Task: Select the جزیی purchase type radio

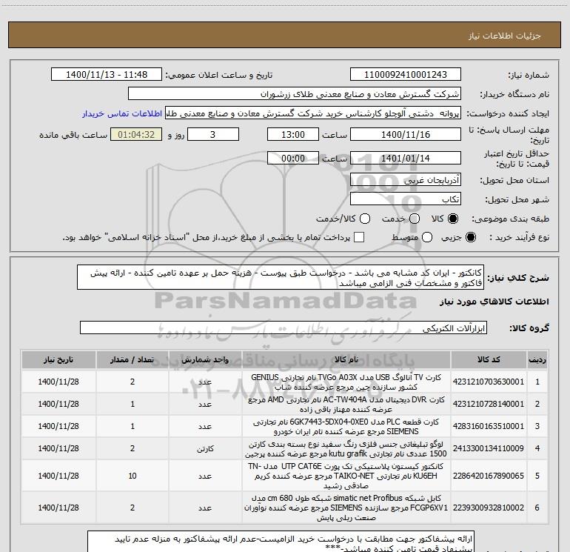Action: 470,237
